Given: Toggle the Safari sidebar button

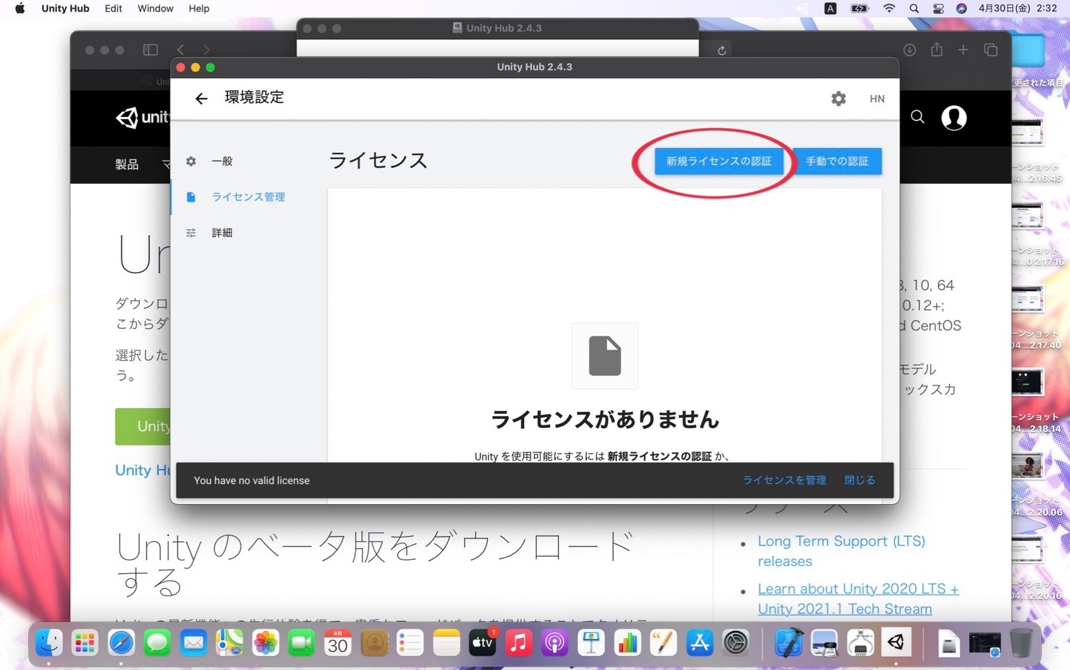Looking at the screenshot, I should [x=151, y=50].
